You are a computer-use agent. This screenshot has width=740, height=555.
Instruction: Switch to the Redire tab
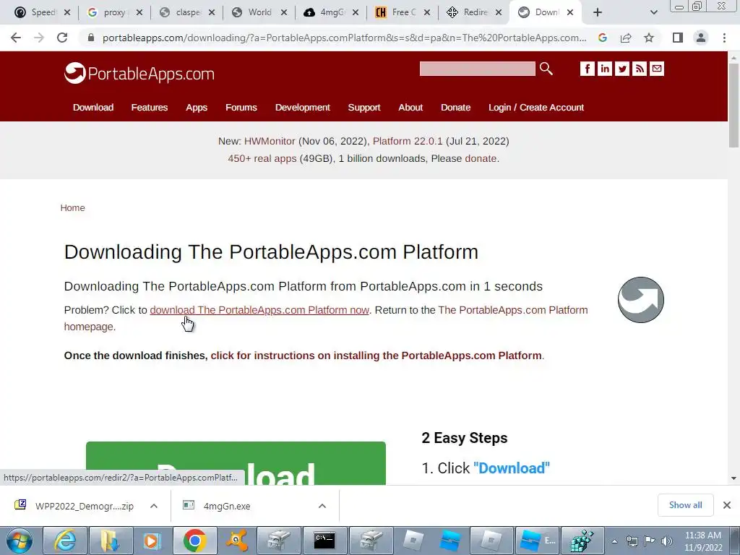click(474, 12)
